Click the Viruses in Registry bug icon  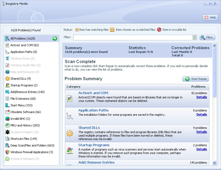(7, 132)
